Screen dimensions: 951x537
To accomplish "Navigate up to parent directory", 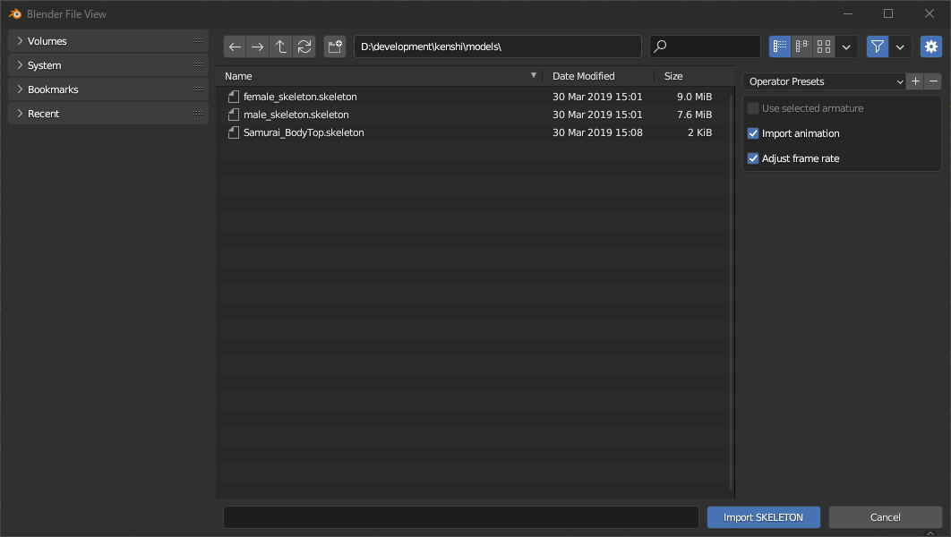I will tap(281, 47).
